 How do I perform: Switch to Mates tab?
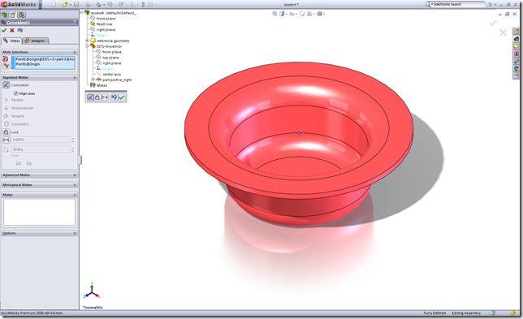pyautogui.click(x=11, y=41)
